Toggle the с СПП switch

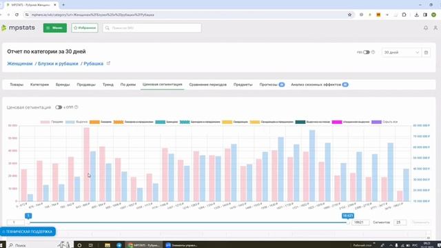(59, 107)
